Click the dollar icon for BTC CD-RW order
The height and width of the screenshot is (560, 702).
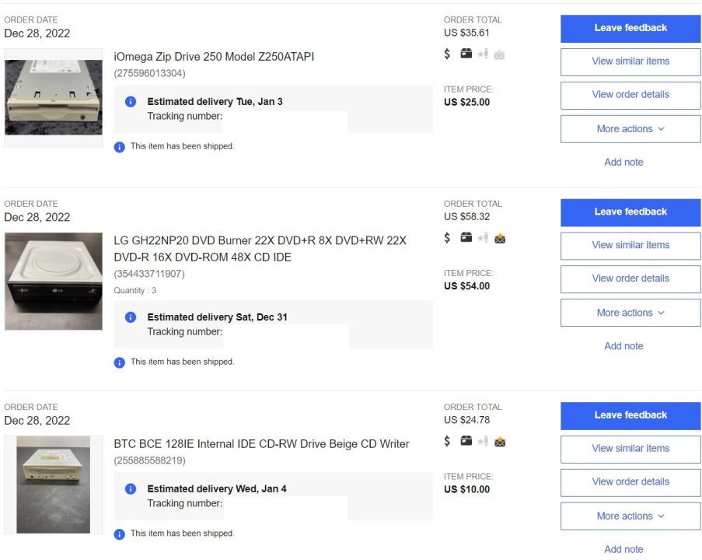[447, 441]
